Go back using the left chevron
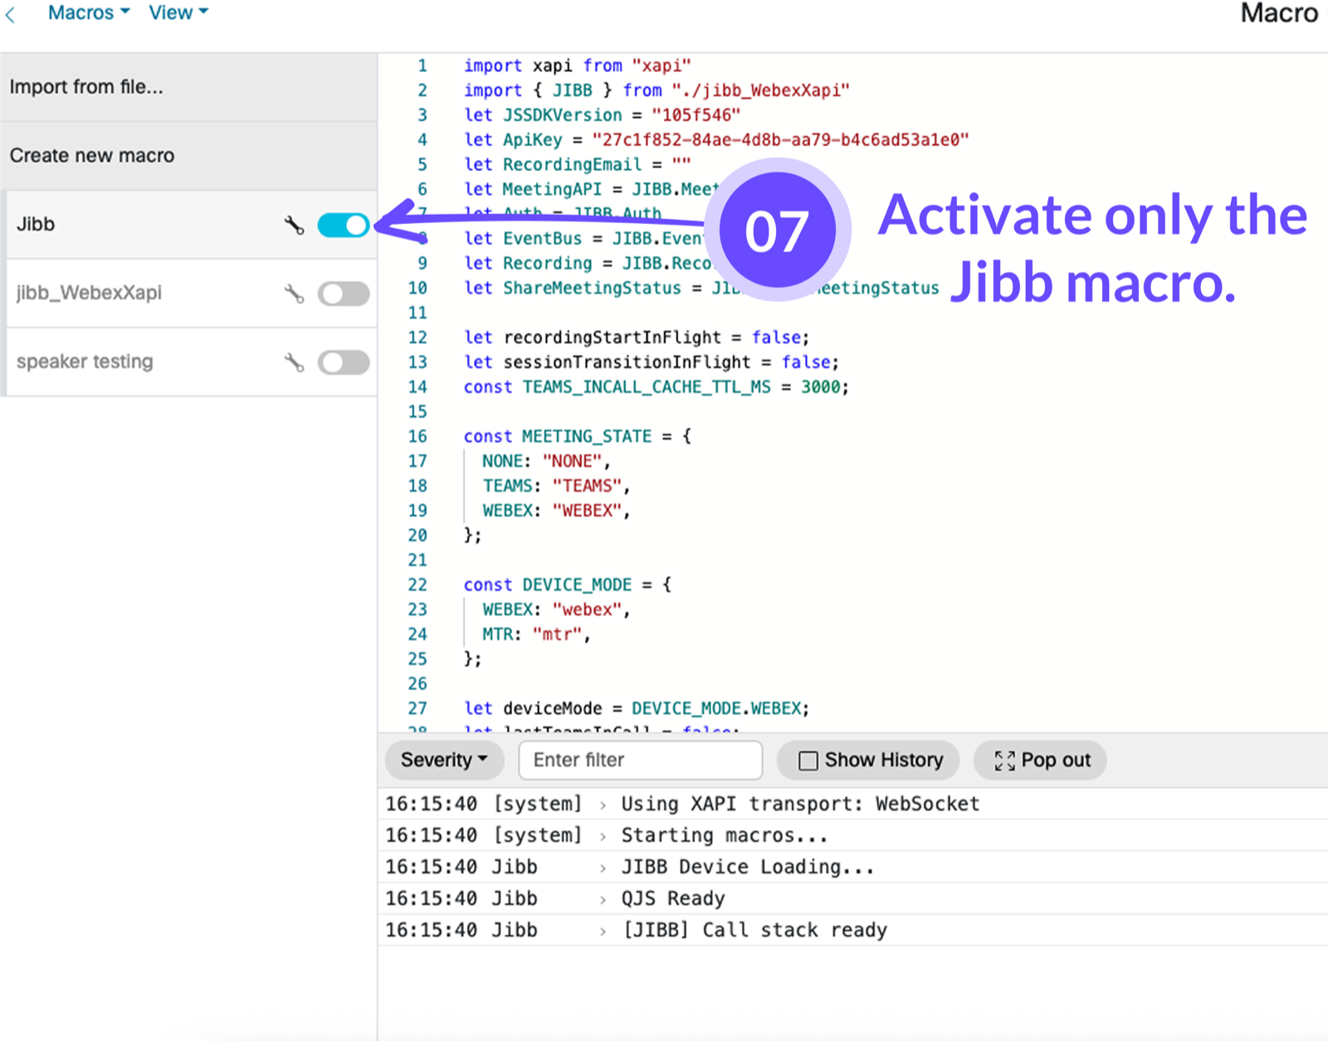 click(10, 14)
